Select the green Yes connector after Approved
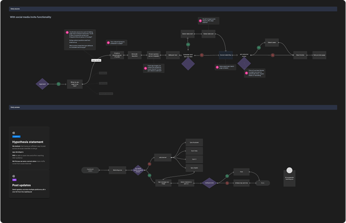 [x=58, y=84]
